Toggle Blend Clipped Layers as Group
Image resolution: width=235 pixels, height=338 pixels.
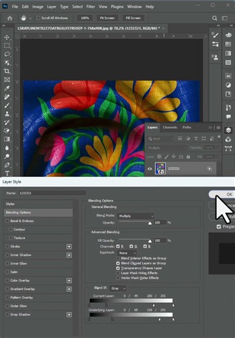point(118,263)
